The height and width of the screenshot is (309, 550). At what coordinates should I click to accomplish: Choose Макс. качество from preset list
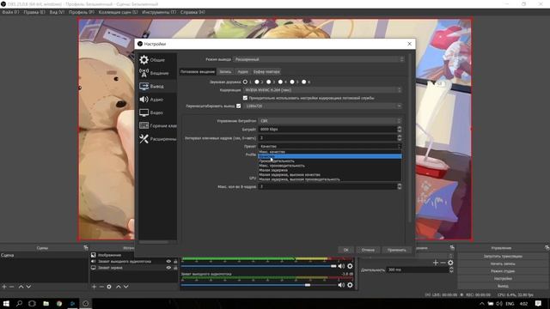[330, 152]
